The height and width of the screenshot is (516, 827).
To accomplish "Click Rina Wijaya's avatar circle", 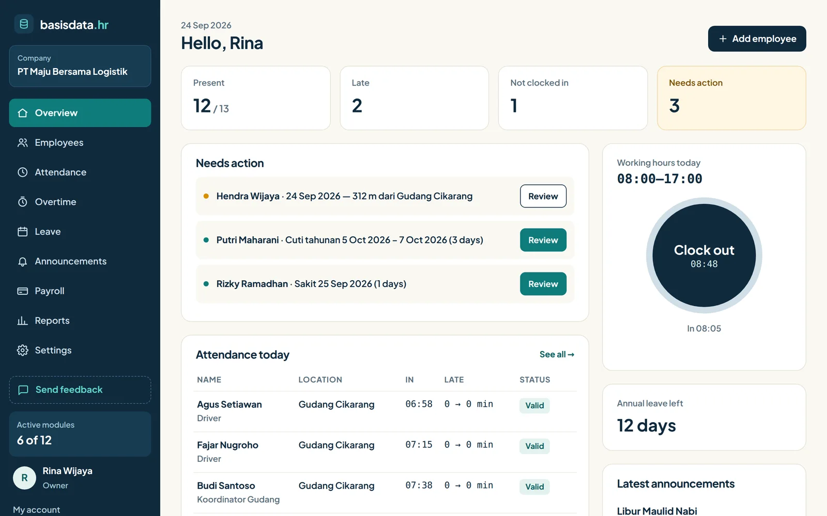I will click(24, 478).
